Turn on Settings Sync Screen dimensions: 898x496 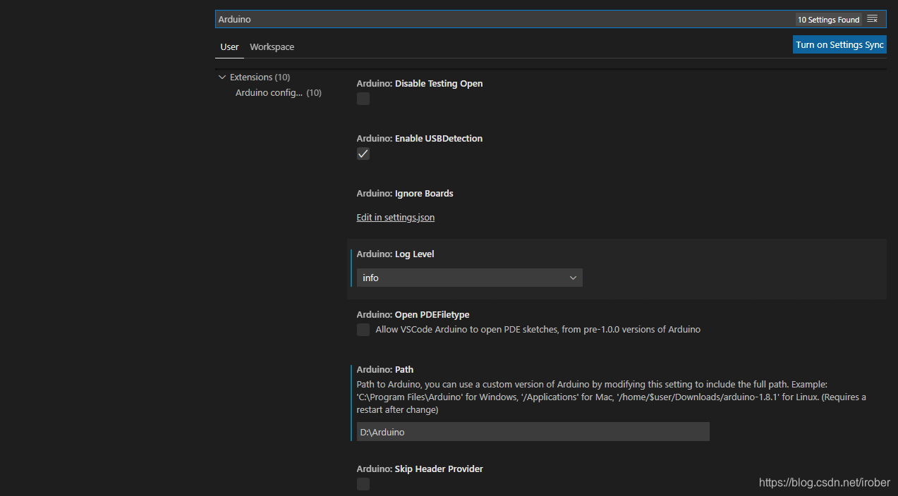coord(839,44)
